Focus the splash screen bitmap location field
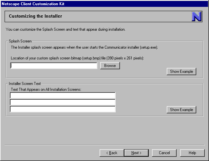Viewport: 209px width, 161px height. pos(54,66)
